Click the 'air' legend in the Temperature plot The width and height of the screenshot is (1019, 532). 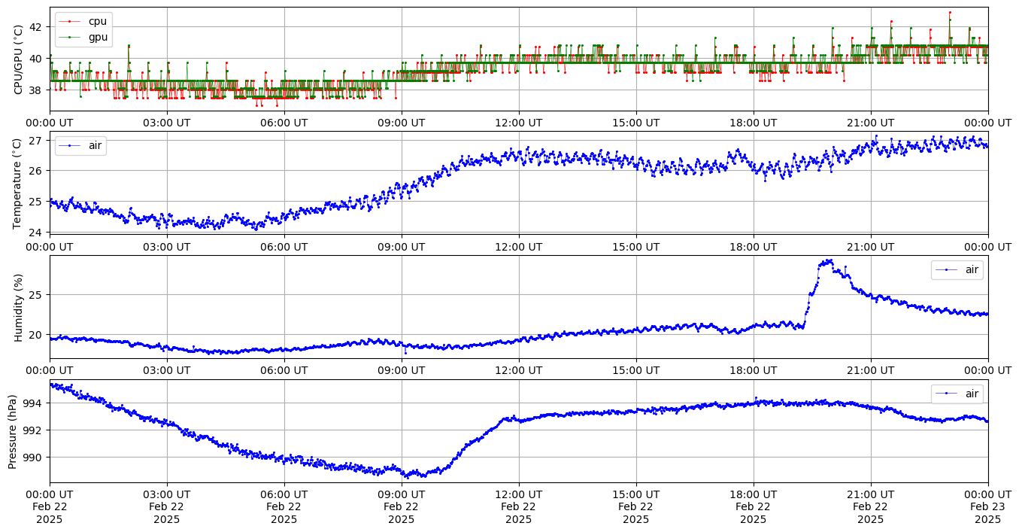point(80,145)
